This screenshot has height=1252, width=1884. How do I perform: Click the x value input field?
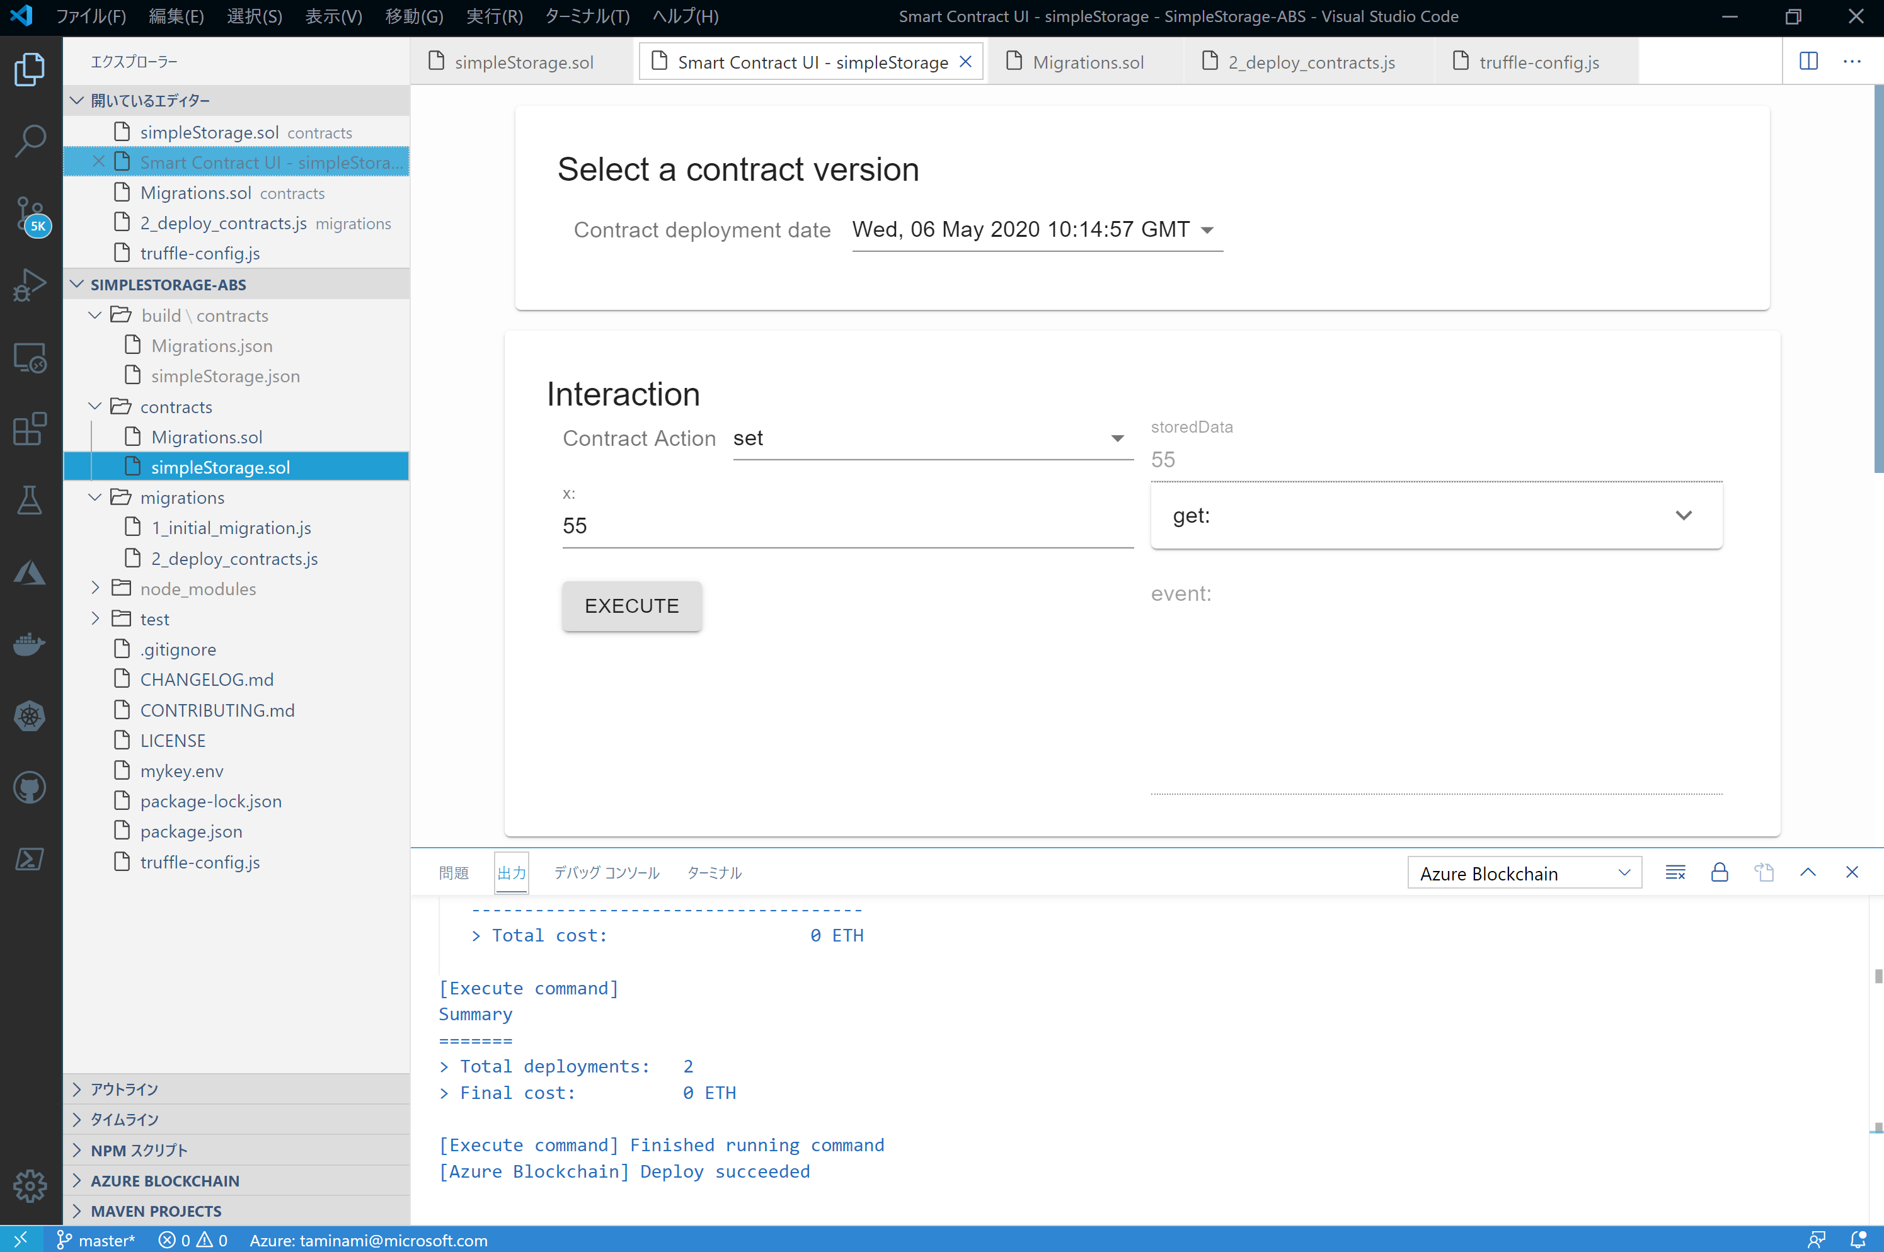(x=847, y=525)
